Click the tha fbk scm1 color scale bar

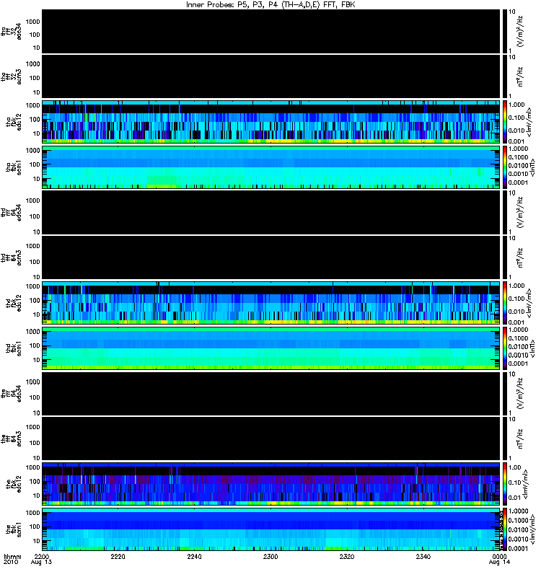505,167
